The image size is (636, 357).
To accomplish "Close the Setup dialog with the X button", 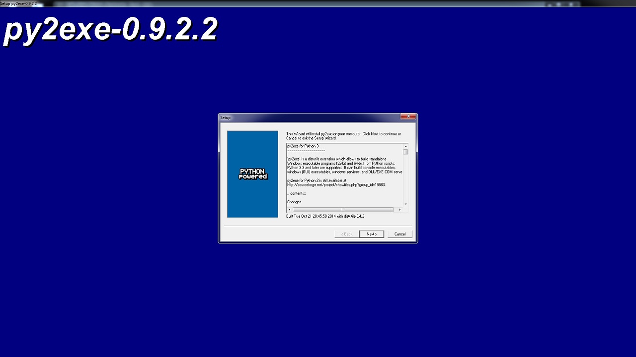I will point(408,117).
